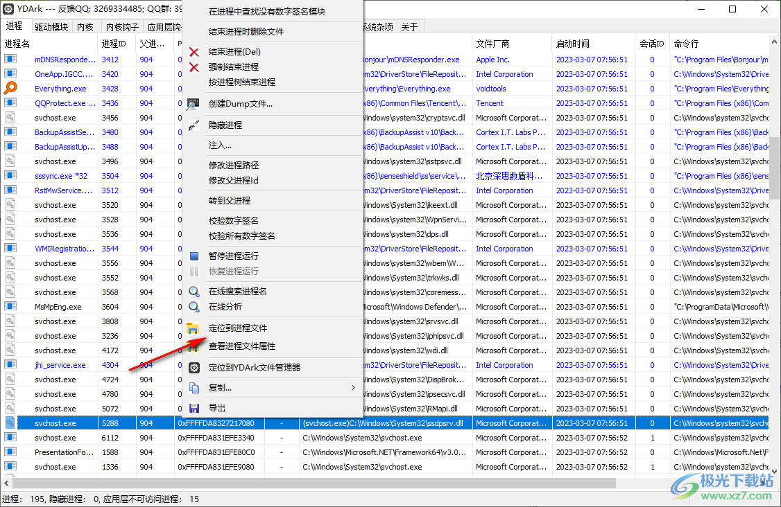Image resolution: width=781 pixels, height=507 pixels.
Task: Click the red X icon beside 强制结束进程
Action: (x=194, y=67)
